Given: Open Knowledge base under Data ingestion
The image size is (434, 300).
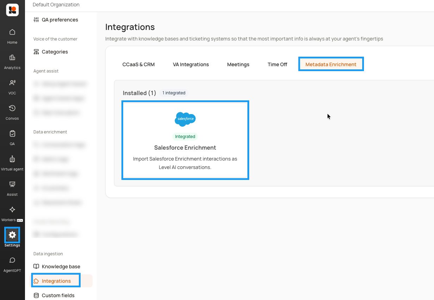Looking at the screenshot, I should point(57,267).
